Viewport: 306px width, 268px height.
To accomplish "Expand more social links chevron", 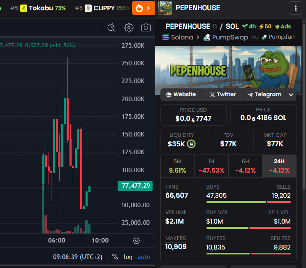I will pyautogui.click(x=291, y=95).
